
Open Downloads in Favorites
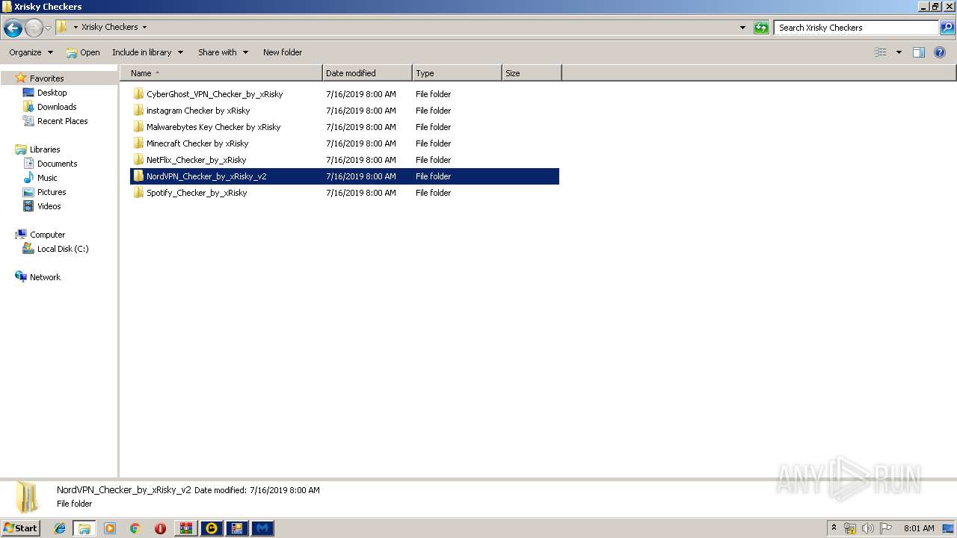pyautogui.click(x=57, y=107)
